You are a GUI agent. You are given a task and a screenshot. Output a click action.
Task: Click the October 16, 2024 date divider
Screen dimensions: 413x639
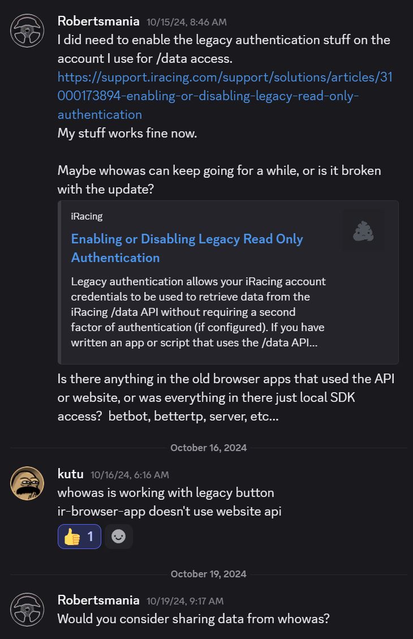(209, 448)
